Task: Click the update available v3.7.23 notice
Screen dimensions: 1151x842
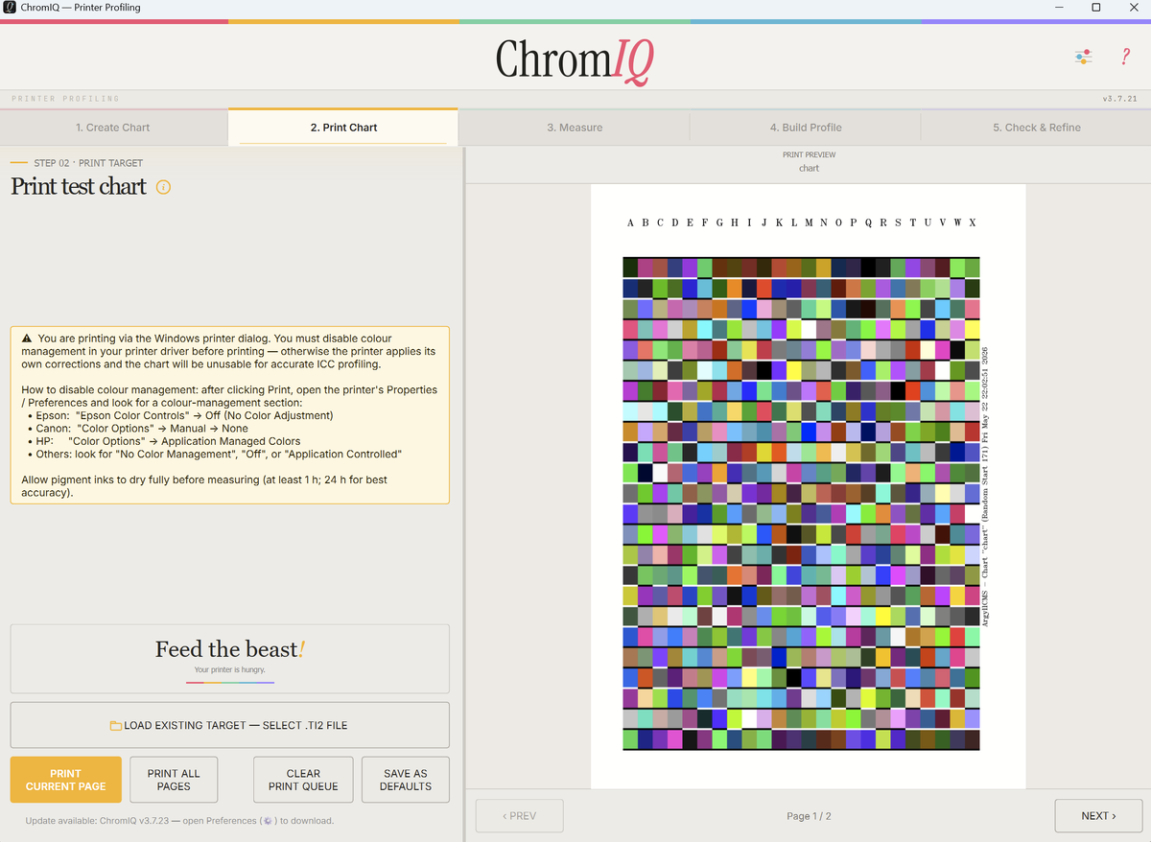Action: point(179,821)
